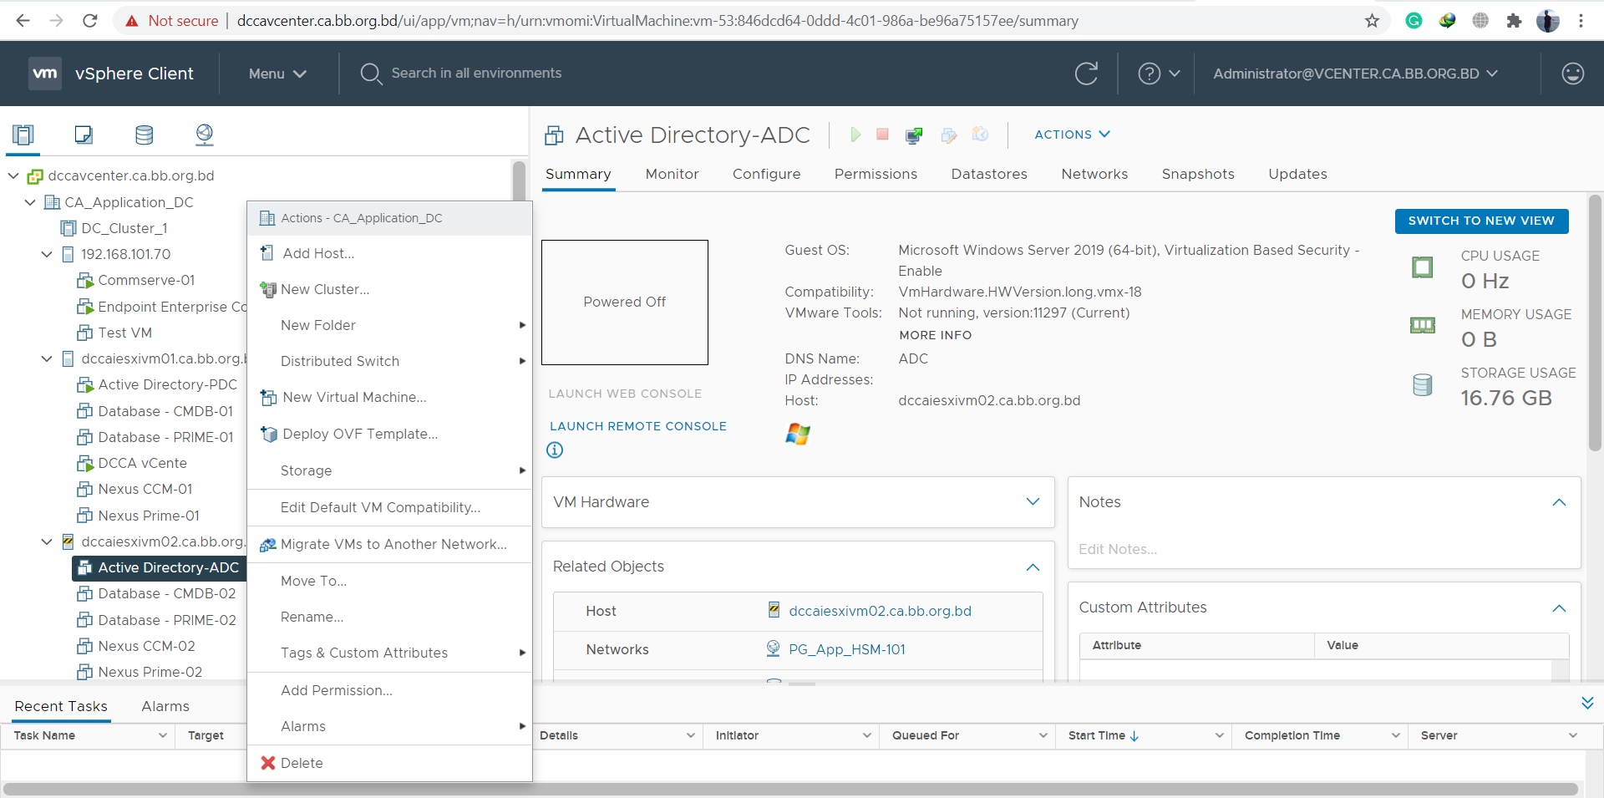Open the Menu dropdown in header
This screenshot has height=798, width=1604.
pos(277,74)
